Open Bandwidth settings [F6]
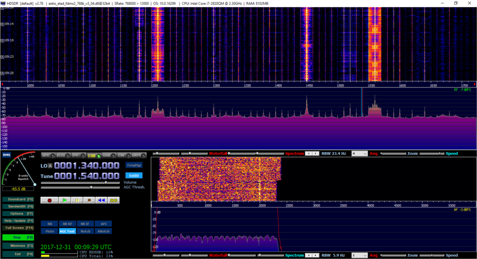The height and width of the screenshot is (259, 477). [18, 206]
